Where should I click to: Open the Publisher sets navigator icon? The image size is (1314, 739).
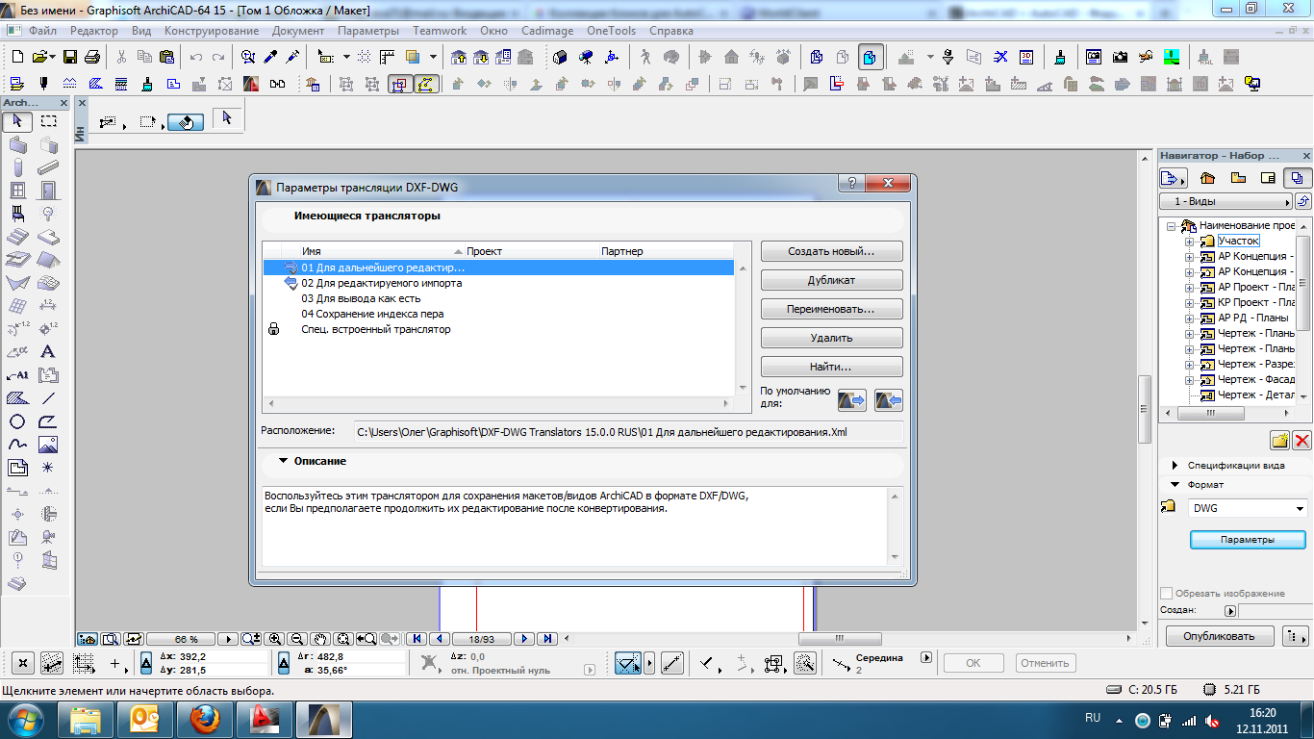(1297, 178)
